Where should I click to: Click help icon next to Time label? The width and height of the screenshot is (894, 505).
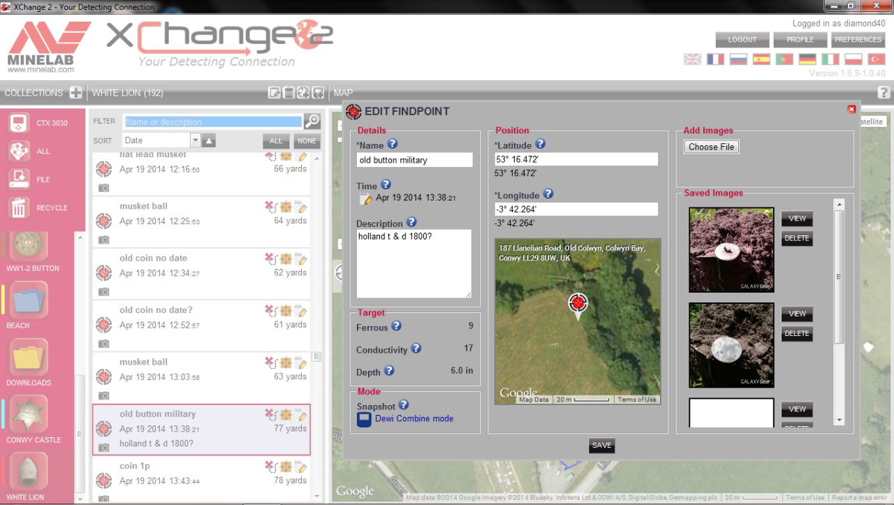386,185
